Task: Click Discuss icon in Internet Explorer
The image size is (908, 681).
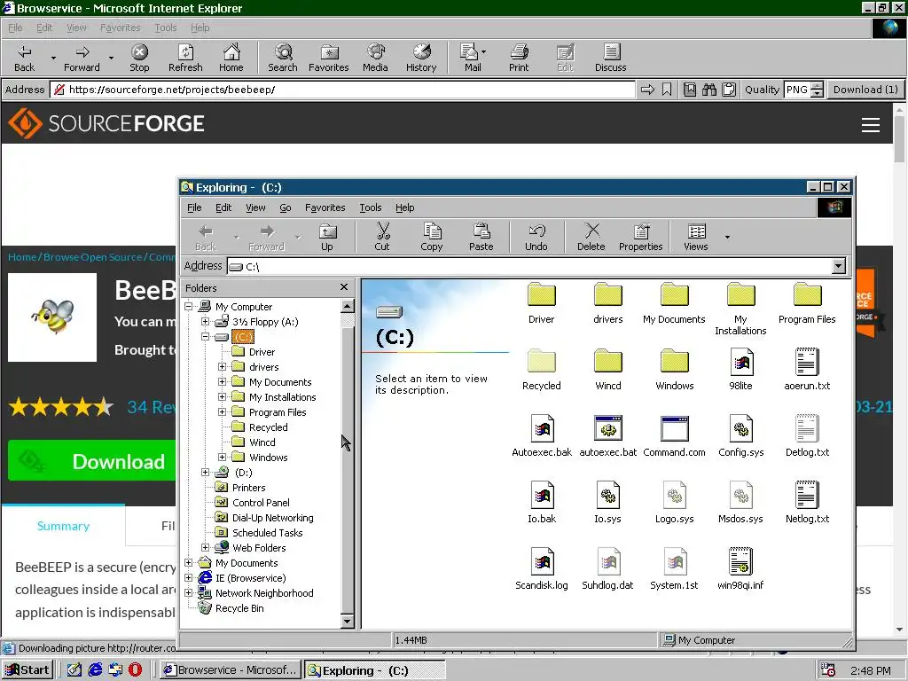Action: click(611, 52)
